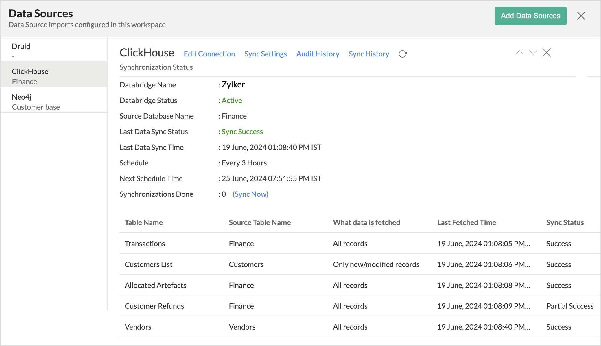601x346 pixels.
Task: Click the Vendors table row
Action: (138, 327)
